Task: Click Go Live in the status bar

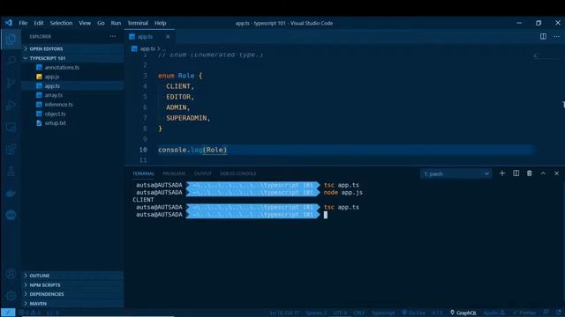Action: [x=414, y=313]
